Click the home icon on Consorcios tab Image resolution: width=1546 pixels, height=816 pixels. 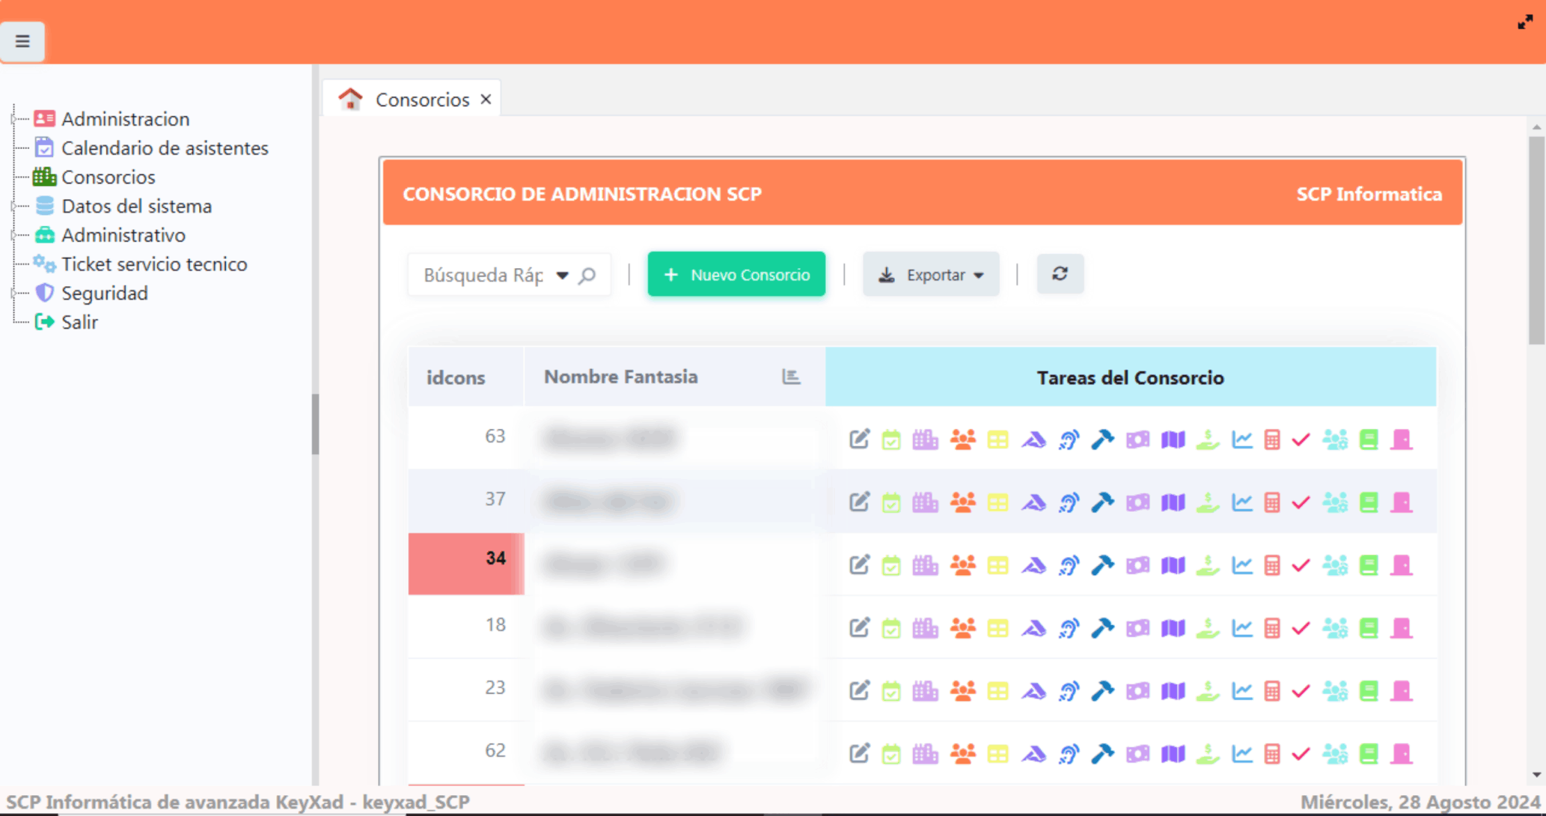(x=350, y=100)
